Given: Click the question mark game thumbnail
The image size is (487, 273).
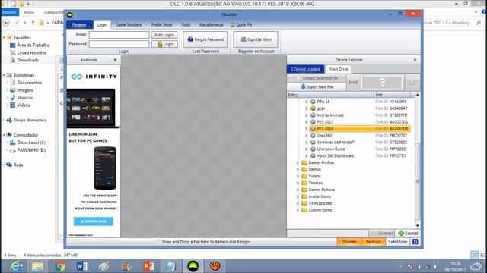Looking at the screenshot, I should coord(382,83).
